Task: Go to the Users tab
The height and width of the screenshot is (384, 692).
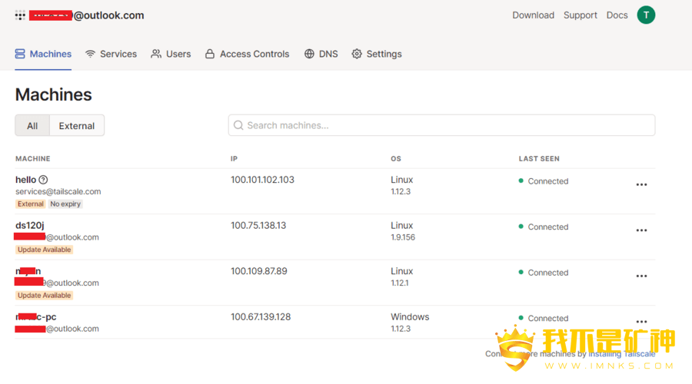Action: (171, 54)
